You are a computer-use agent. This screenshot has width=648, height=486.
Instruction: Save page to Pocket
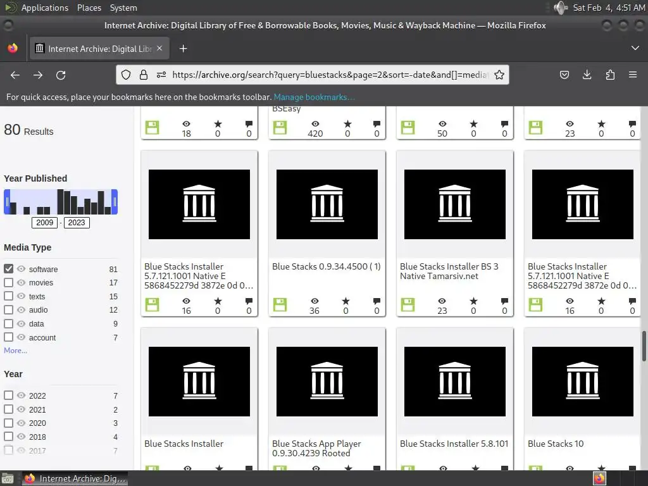click(564, 75)
